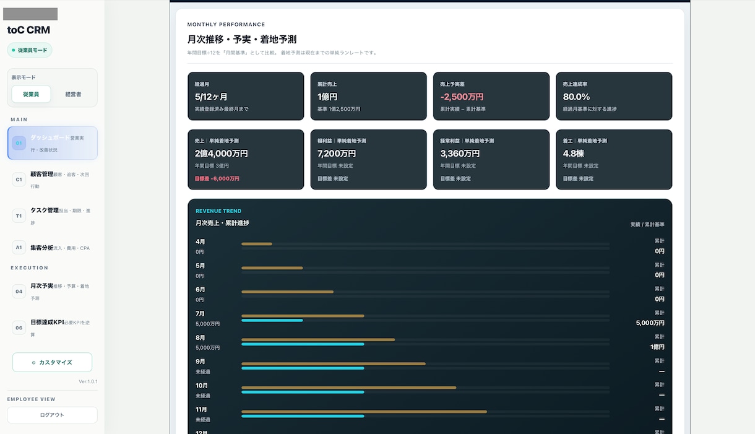The image size is (755, 434).
Task: Open 月次予実 menu item
Action: [x=53, y=292]
